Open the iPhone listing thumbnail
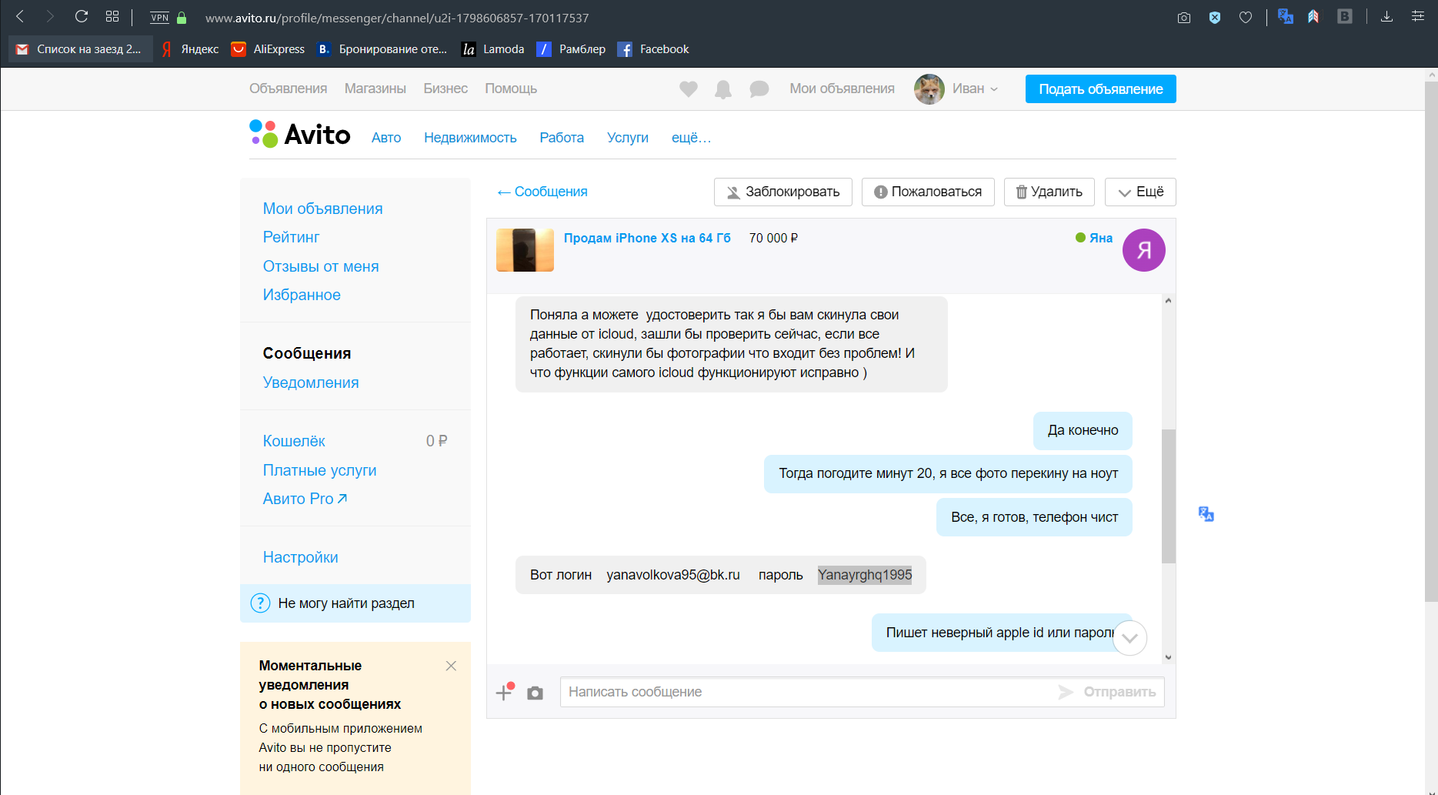Viewport: 1438px width, 795px height. pos(525,250)
